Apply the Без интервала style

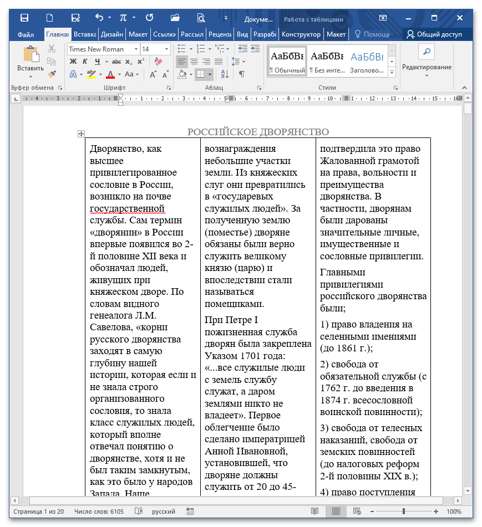pyautogui.click(x=327, y=62)
